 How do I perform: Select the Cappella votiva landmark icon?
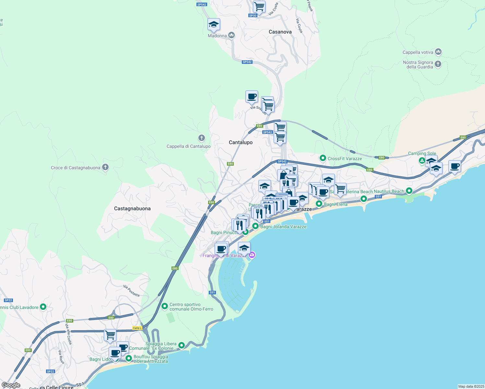click(x=438, y=52)
